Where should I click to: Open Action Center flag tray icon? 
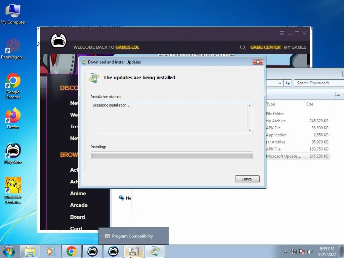pyautogui.click(x=302, y=252)
